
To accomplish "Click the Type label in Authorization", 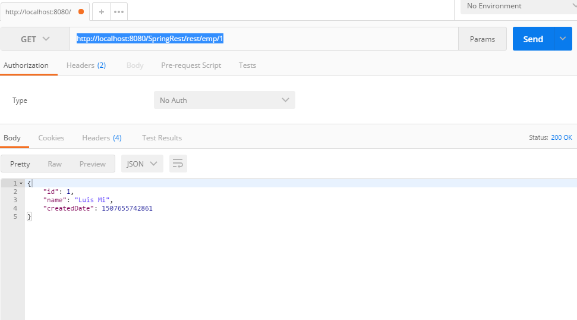I will 20,101.
